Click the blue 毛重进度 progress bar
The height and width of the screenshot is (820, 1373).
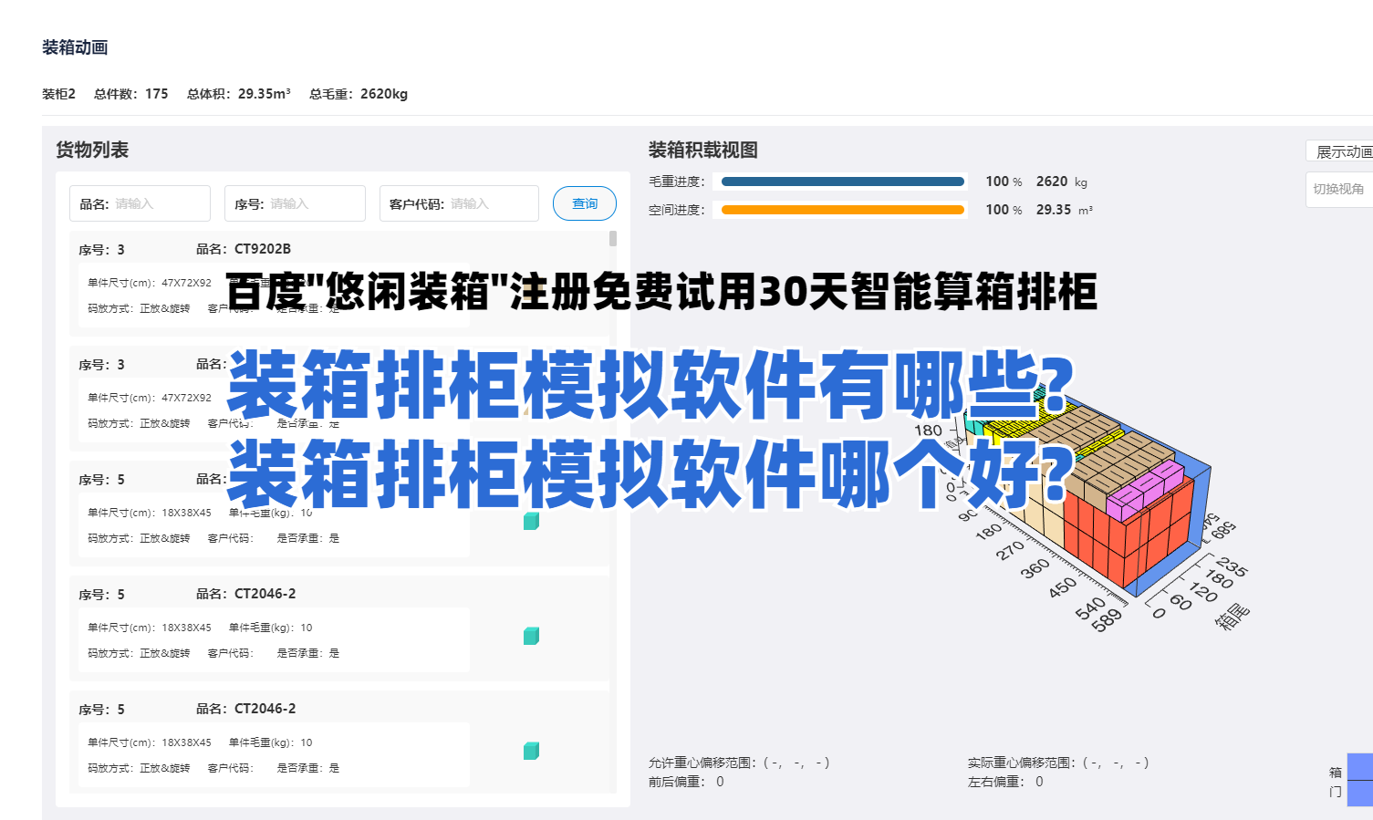pyautogui.click(x=843, y=182)
